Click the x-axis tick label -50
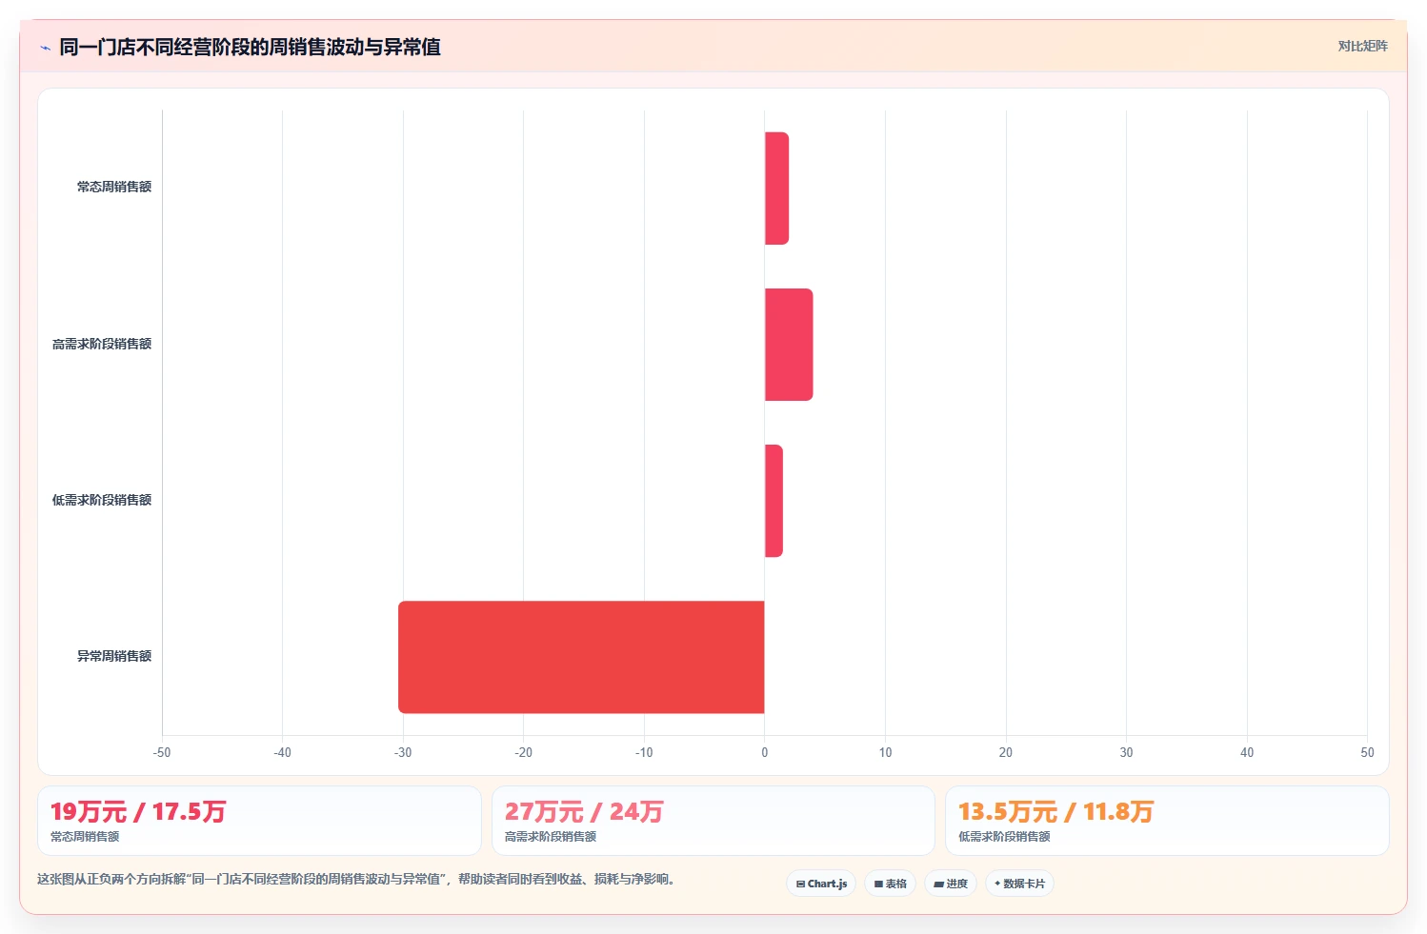The image size is (1427, 934). [162, 752]
